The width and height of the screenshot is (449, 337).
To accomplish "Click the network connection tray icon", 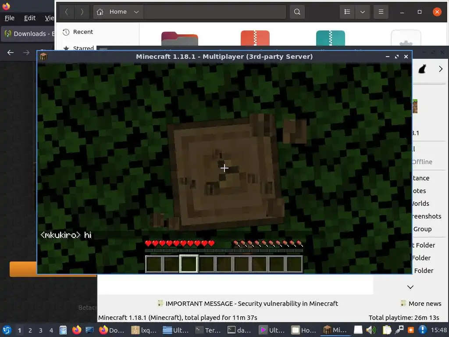I will pyautogui.click(x=399, y=330).
